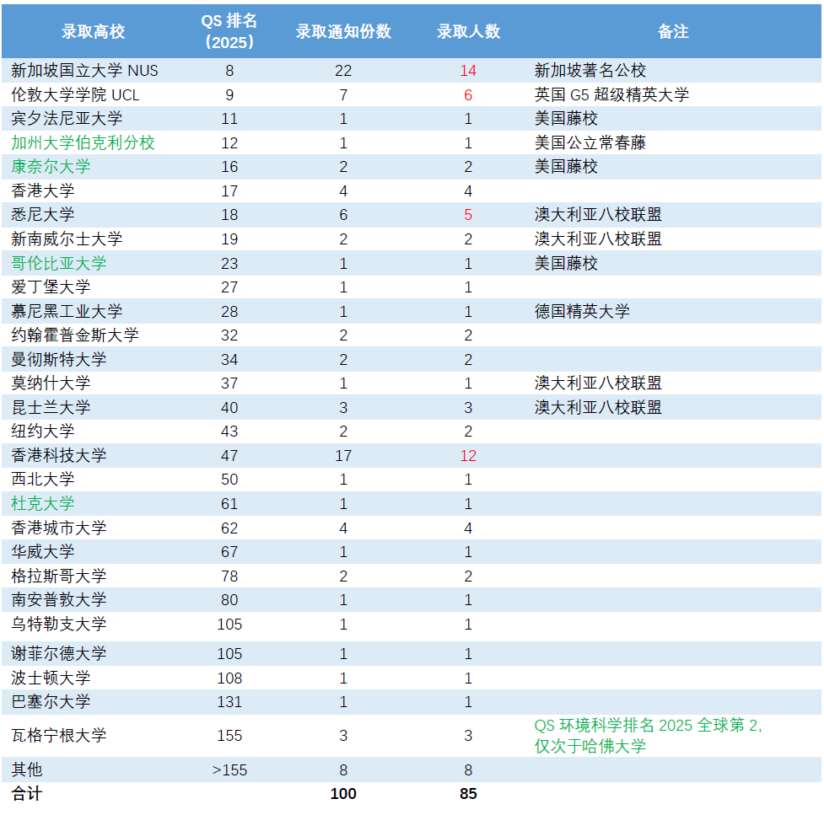Select the green QS 环境科学排名 note
This screenshot has width=824, height=815.
(648, 736)
